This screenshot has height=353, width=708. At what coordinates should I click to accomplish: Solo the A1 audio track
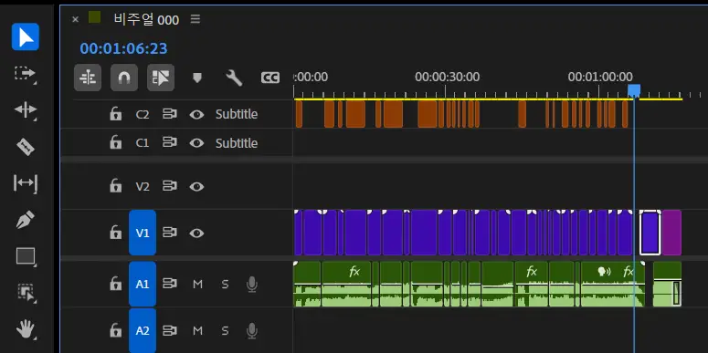225,284
